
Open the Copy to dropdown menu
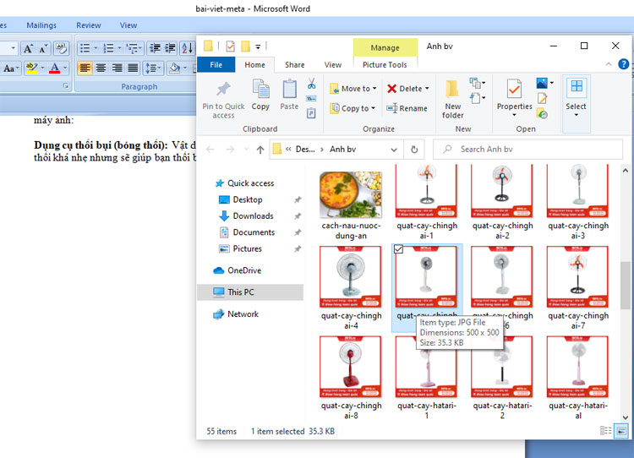355,108
